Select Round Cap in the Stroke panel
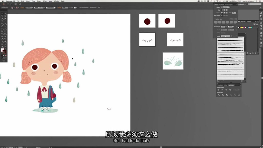Screen dimensions: 263x148 tap(224, 10)
